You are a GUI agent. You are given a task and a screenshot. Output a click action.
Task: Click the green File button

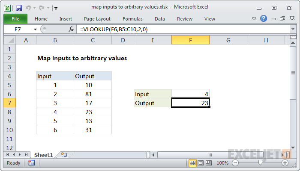point(15,19)
